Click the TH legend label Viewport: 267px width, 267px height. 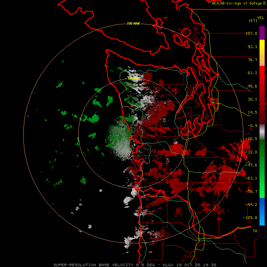pyautogui.click(x=255, y=231)
